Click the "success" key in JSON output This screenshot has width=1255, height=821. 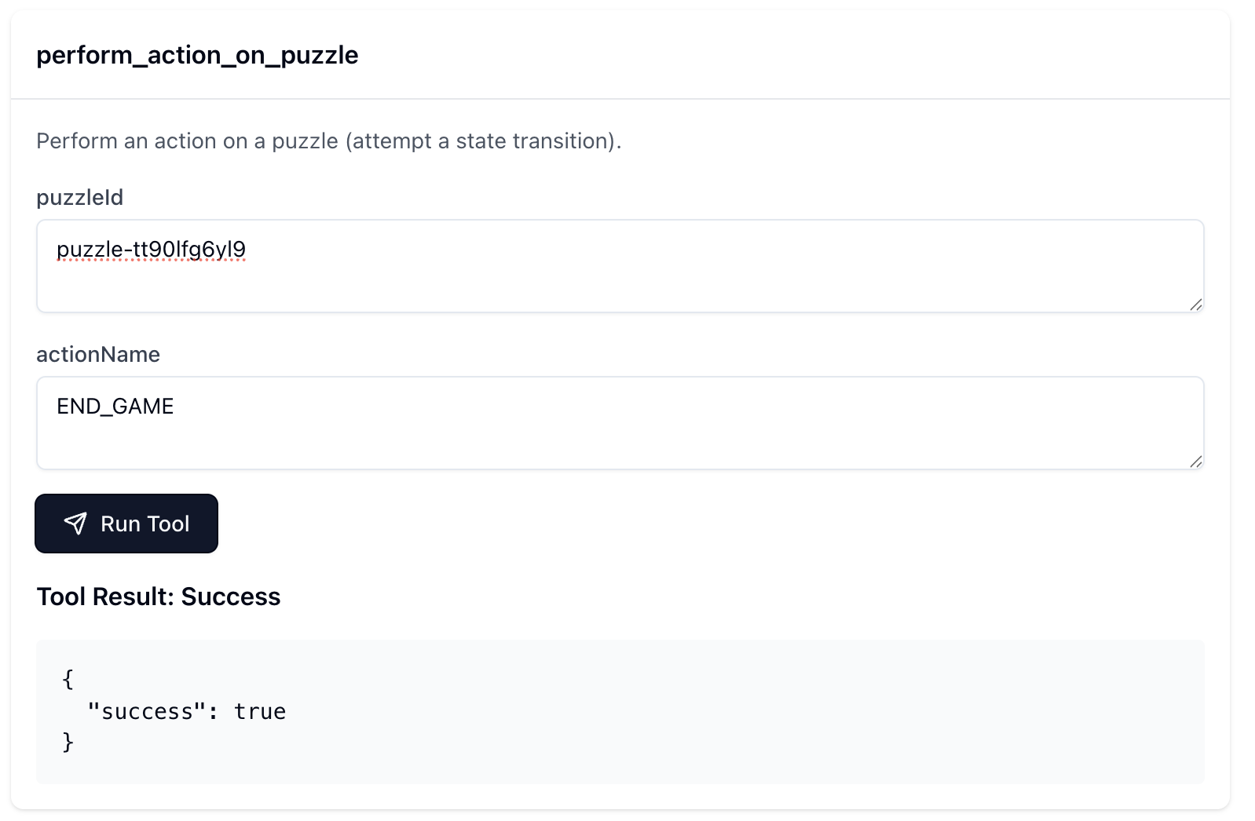147,711
